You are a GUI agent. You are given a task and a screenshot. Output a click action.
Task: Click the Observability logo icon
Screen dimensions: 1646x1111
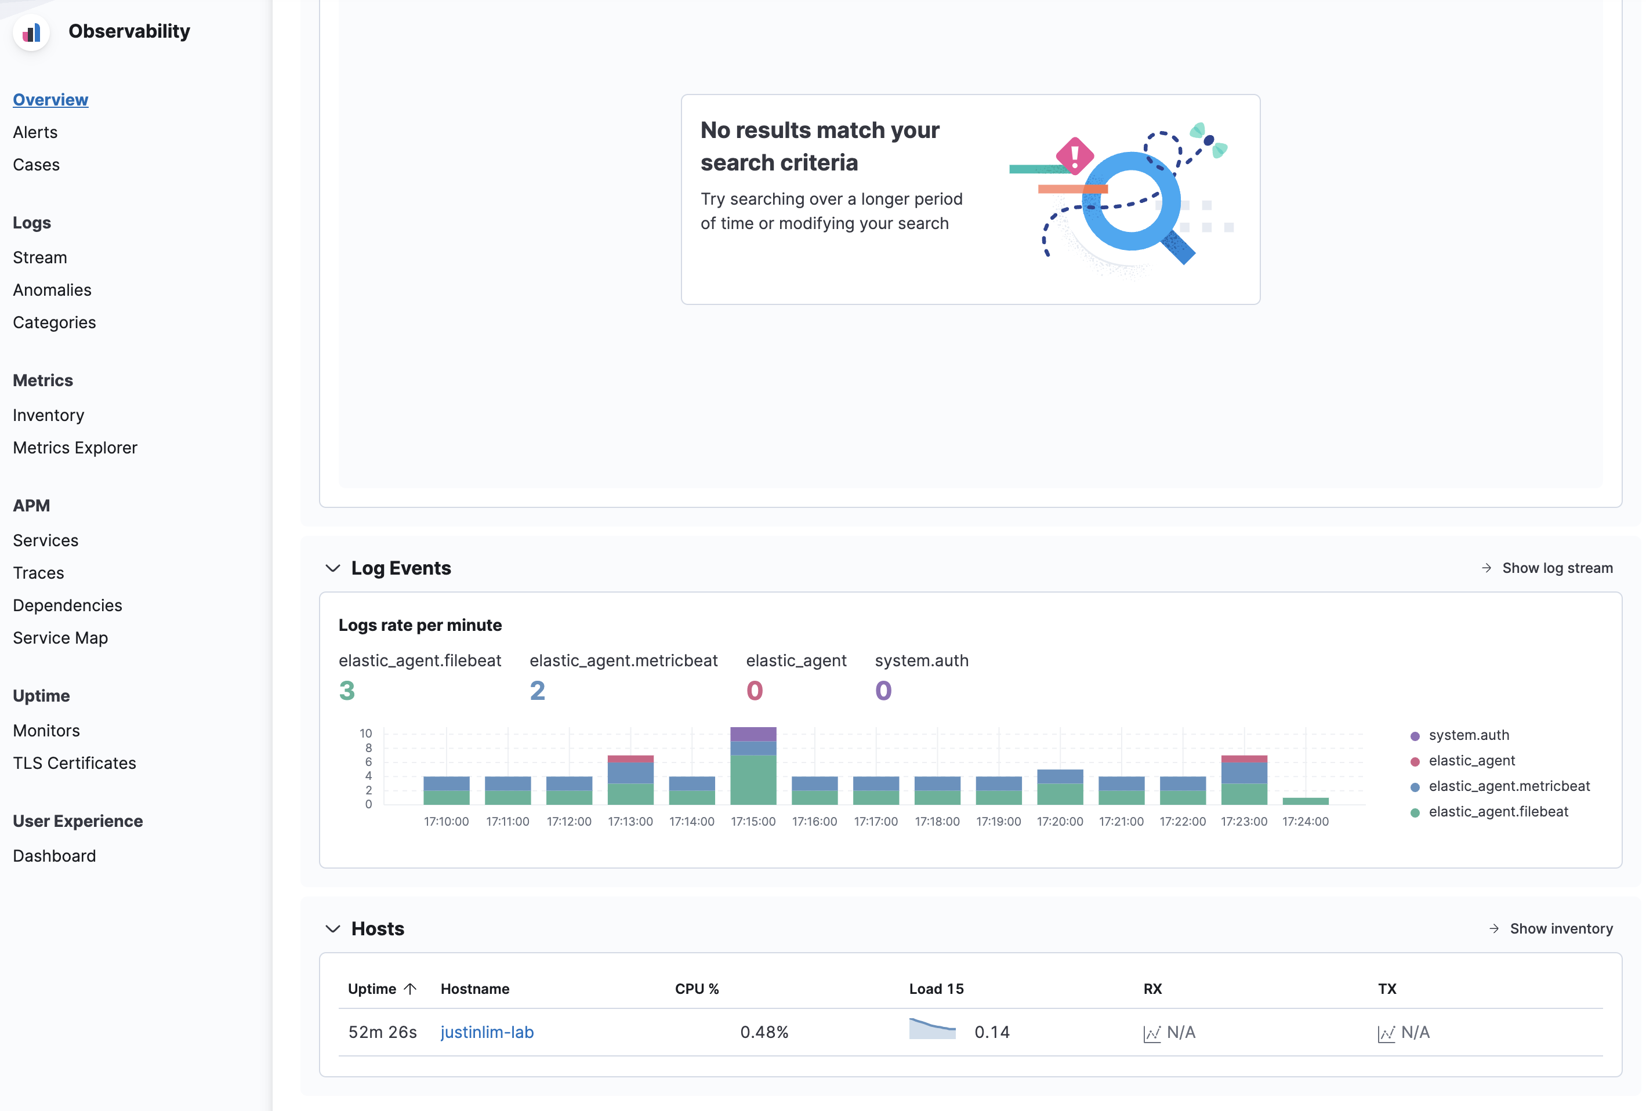31,32
